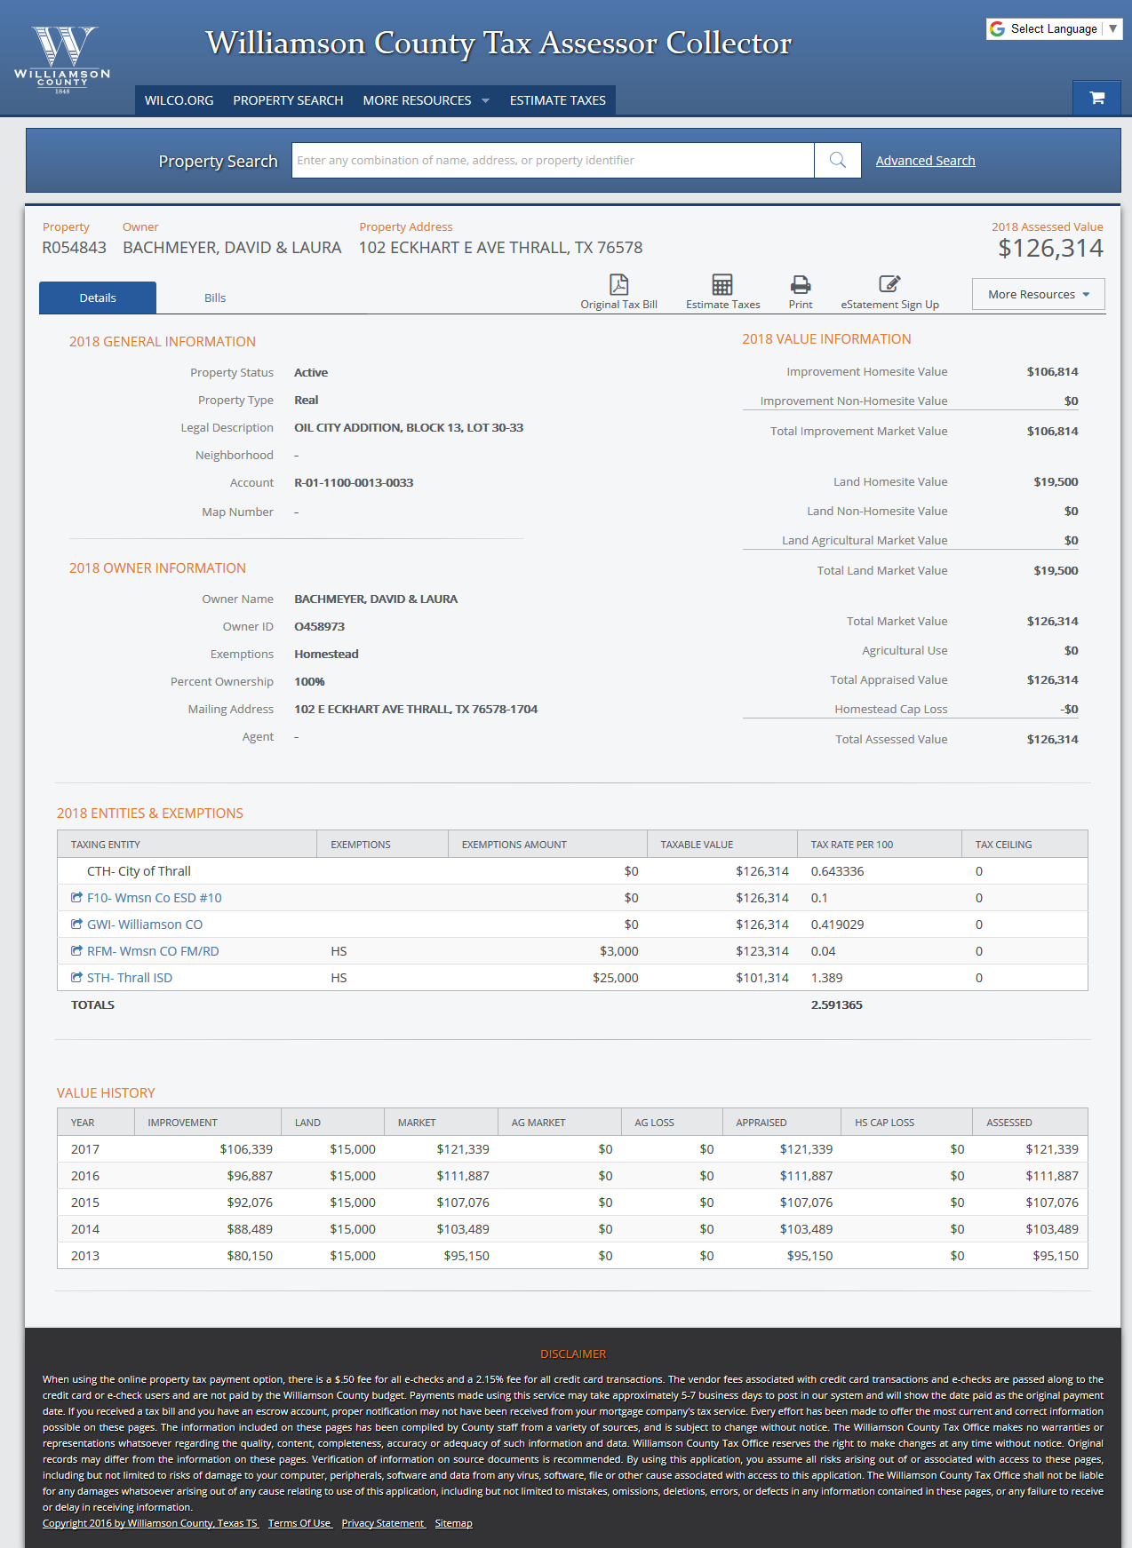Click the Homestead exemption value
The height and width of the screenshot is (1548, 1132).
tap(326, 655)
